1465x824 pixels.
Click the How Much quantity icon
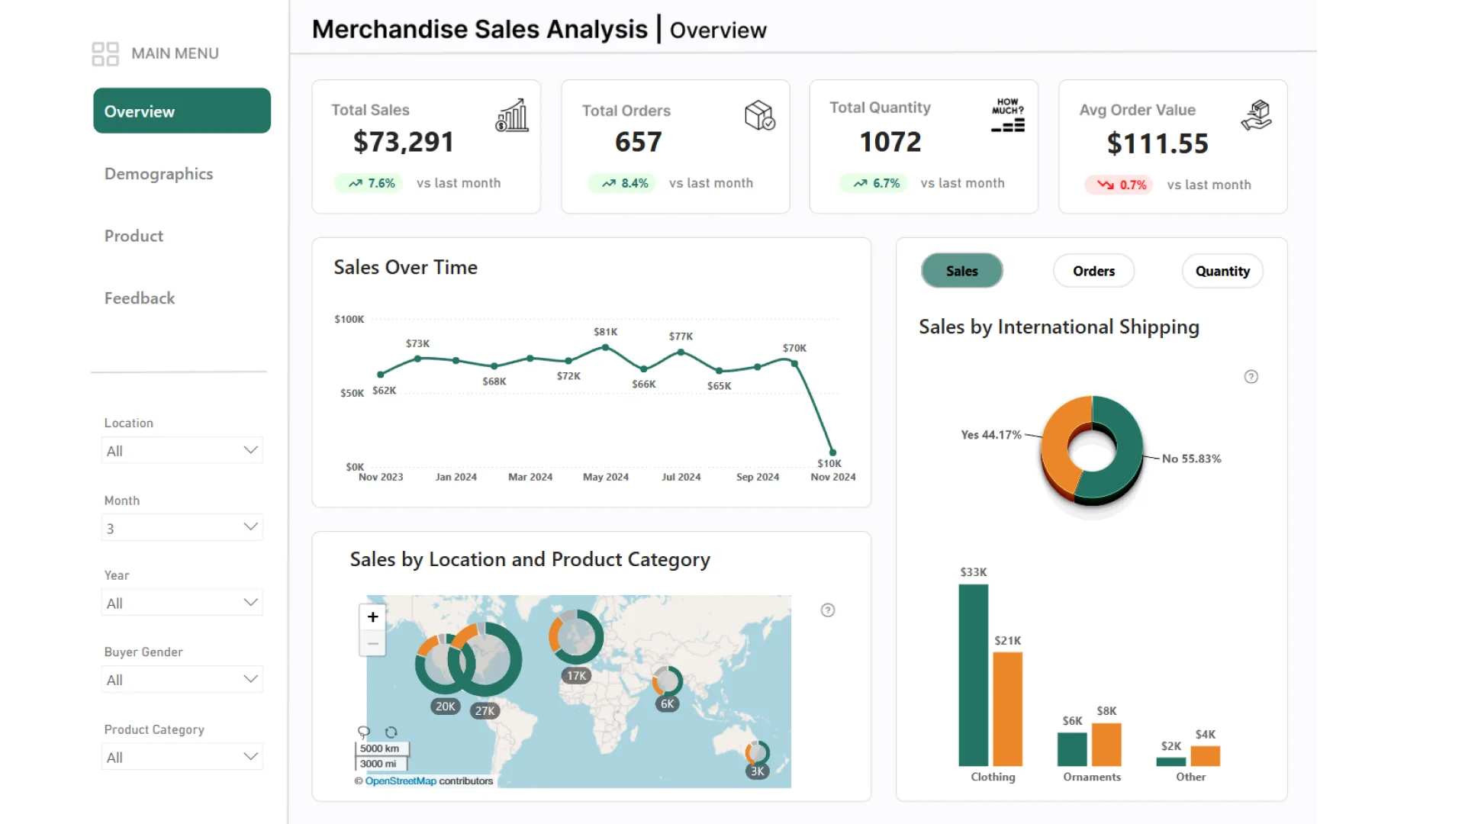tap(1008, 115)
